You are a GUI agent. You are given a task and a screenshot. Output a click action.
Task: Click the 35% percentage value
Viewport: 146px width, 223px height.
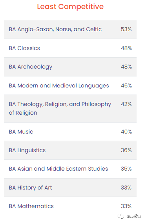pyautogui.click(x=126, y=169)
